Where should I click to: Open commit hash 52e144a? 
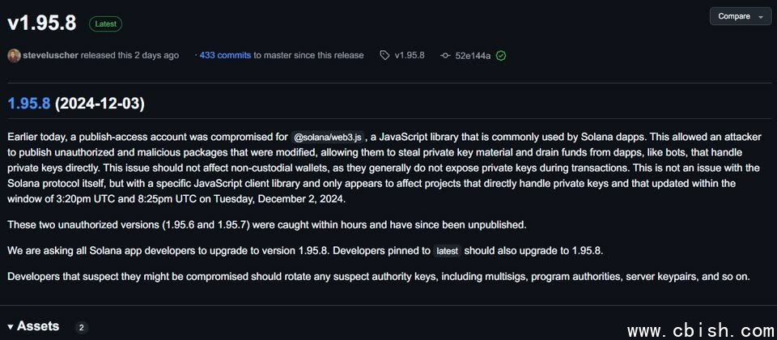[x=473, y=56]
